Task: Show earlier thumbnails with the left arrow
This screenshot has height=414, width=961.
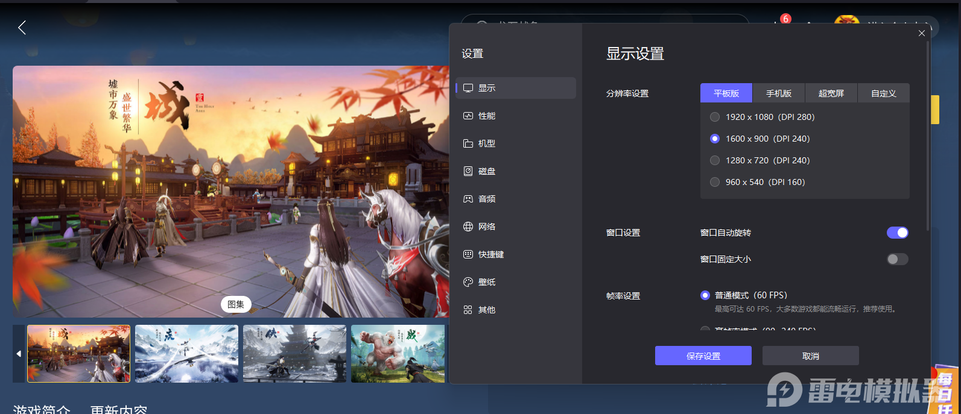Action: pyautogui.click(x=19, y=354)
